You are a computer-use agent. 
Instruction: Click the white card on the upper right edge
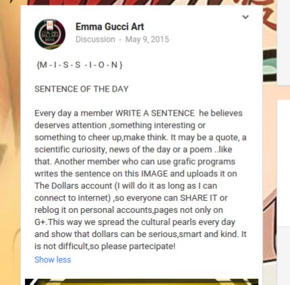(x=284, y=42)
